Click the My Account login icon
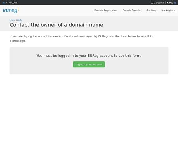This screenshot has width=178, height=142. pyautogui.click(x=4, y=3)
